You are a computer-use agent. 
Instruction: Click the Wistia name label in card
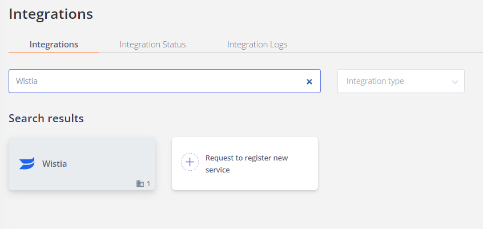54,164
